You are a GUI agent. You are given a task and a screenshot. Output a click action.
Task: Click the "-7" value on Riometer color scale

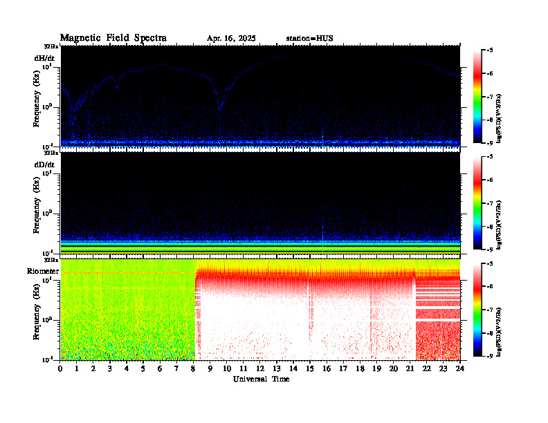[x=490, y=310]
